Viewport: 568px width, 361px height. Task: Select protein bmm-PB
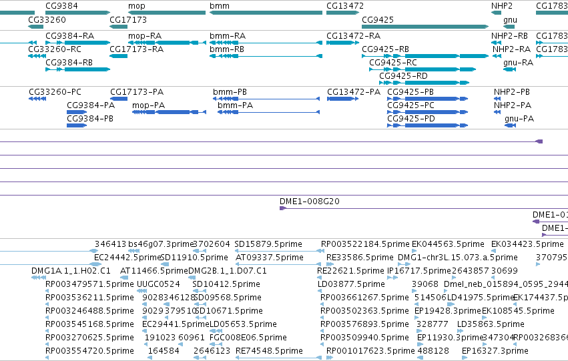point(266,99)
